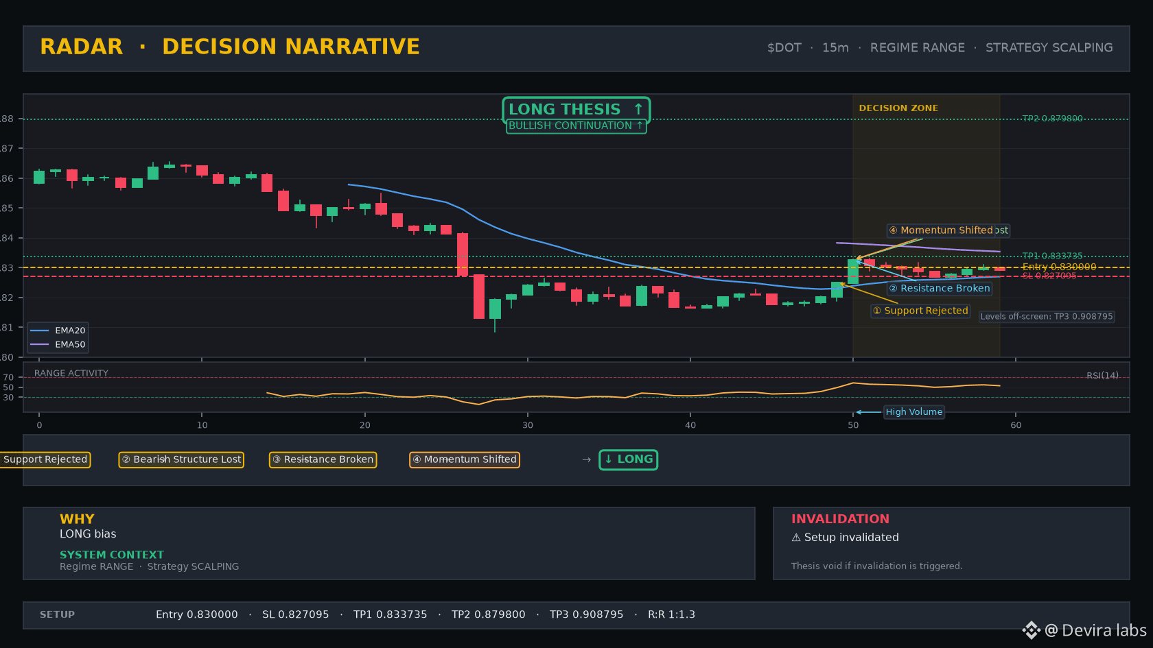Click the Entry 0.830000 chart line label
This screenshot has height=648, width=1153.
(1059, 267)
